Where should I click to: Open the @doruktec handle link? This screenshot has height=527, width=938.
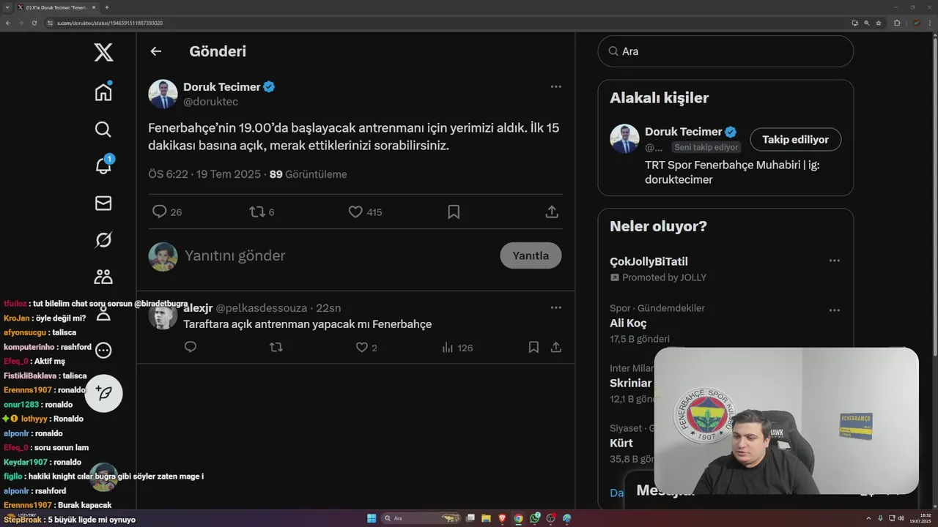point(210,102)
